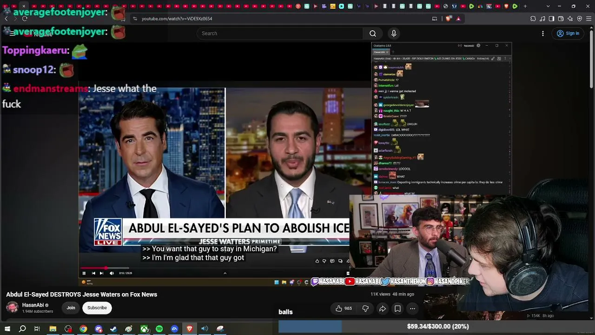Skip to previous video in player
Viewport: 595px width, 335px height.
click(x=93, y=273)
